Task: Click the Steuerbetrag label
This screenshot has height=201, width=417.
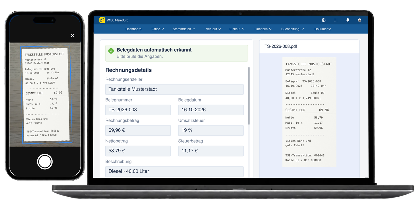Action: click(x=190, y=141)
